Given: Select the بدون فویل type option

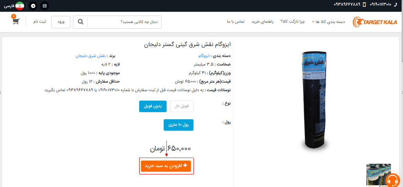Looking at the screenshot, I should coord(153,106).
